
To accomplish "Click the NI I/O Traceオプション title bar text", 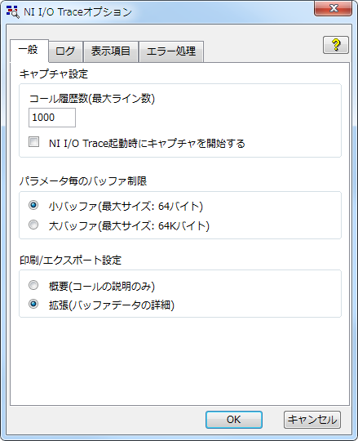I will 77,12.
